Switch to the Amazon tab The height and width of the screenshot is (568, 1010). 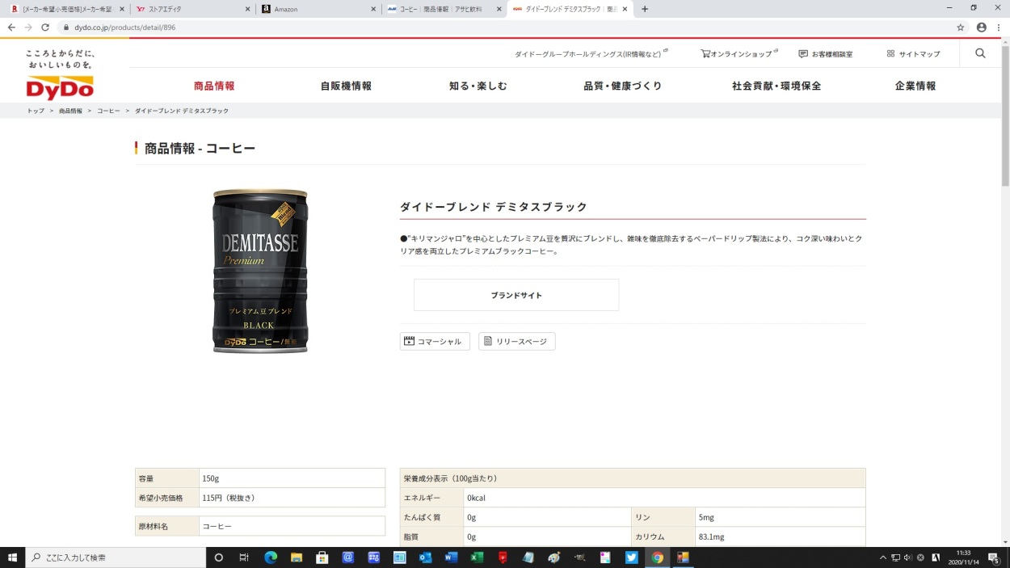pos(317,9)
